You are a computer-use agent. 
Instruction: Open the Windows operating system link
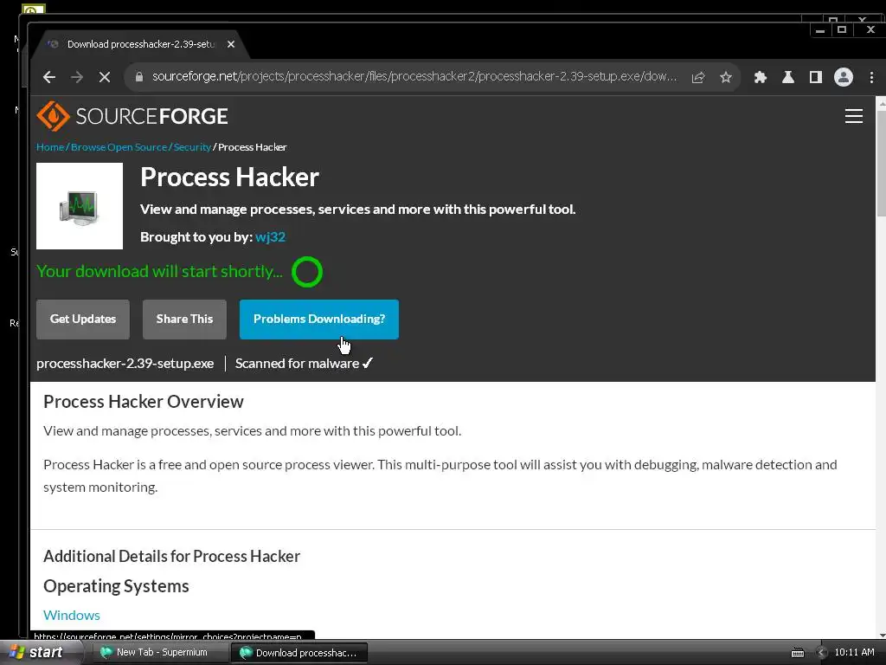point(72,615)
